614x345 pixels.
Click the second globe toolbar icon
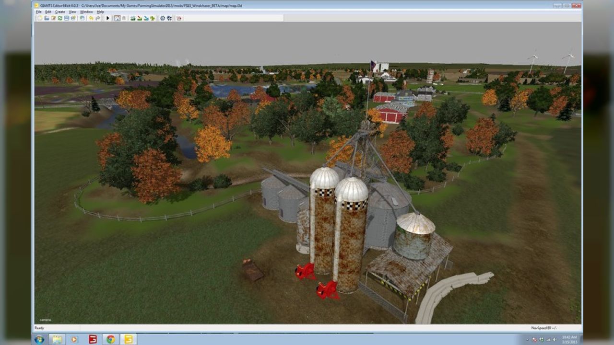point(169,18)
